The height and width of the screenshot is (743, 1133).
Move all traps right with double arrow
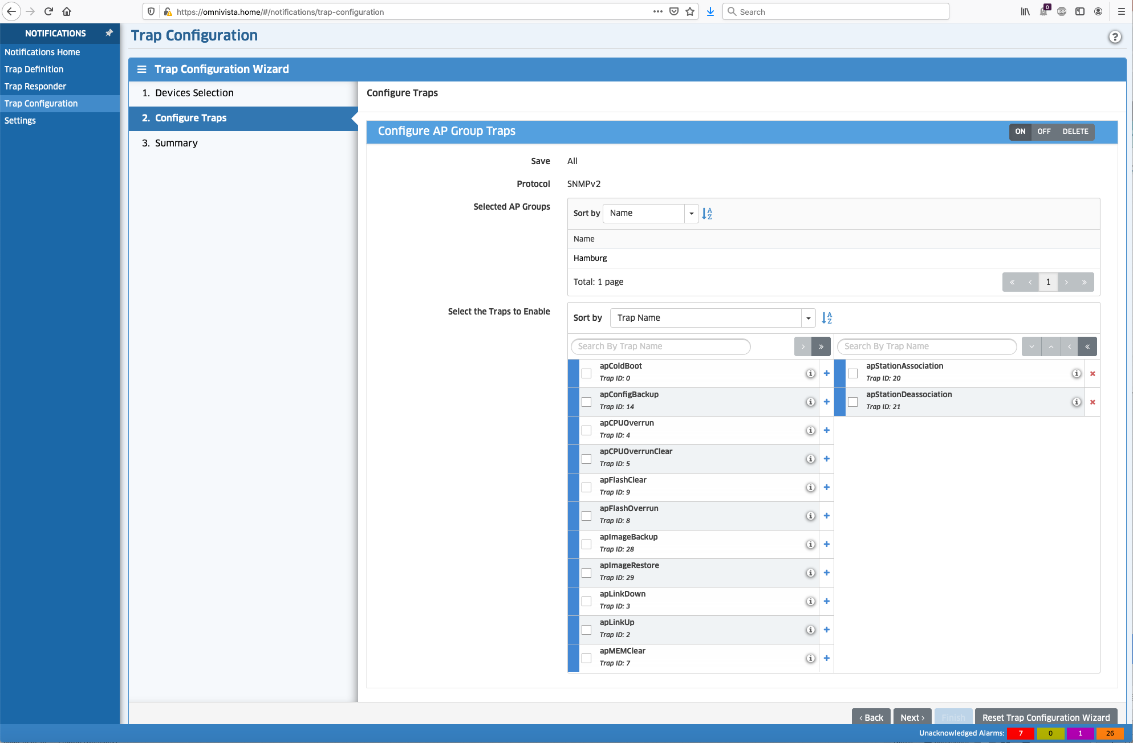tap(821, 346)
